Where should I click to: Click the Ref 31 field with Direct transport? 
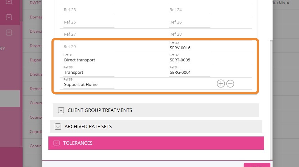89,60
